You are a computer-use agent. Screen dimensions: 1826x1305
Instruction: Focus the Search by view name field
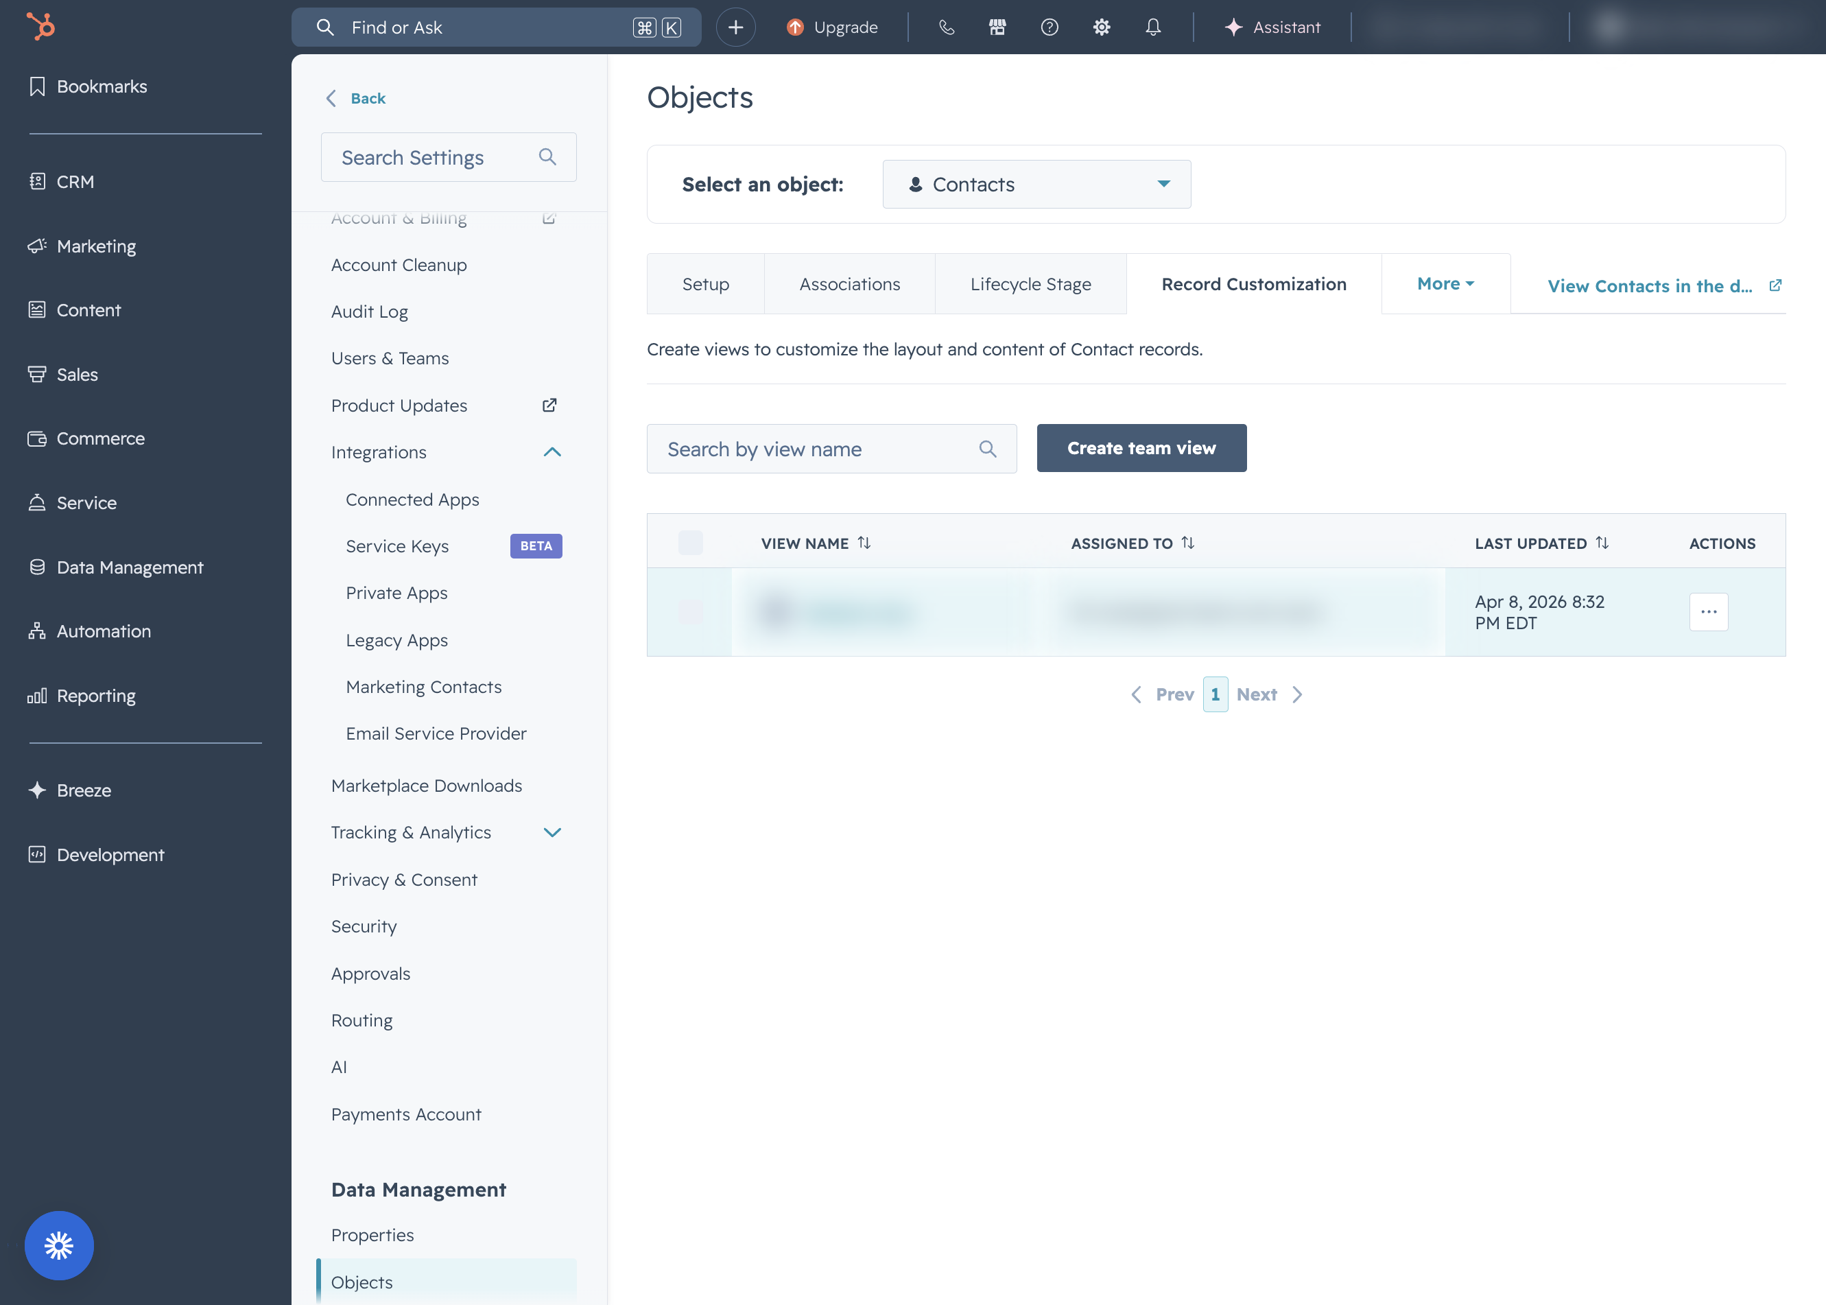[831, 449]
